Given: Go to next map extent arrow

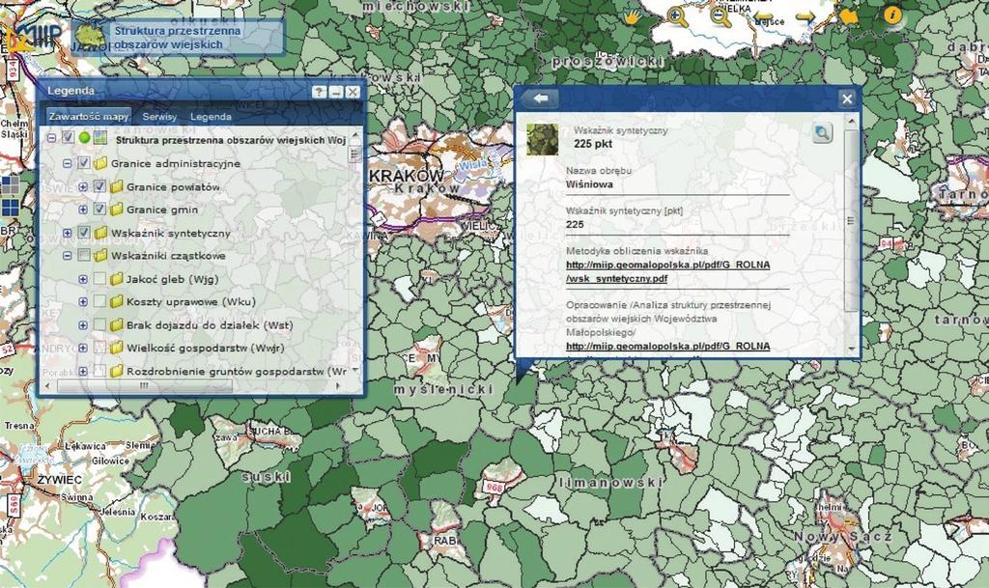Looking at the screenshot, I should tap(805, 17).
